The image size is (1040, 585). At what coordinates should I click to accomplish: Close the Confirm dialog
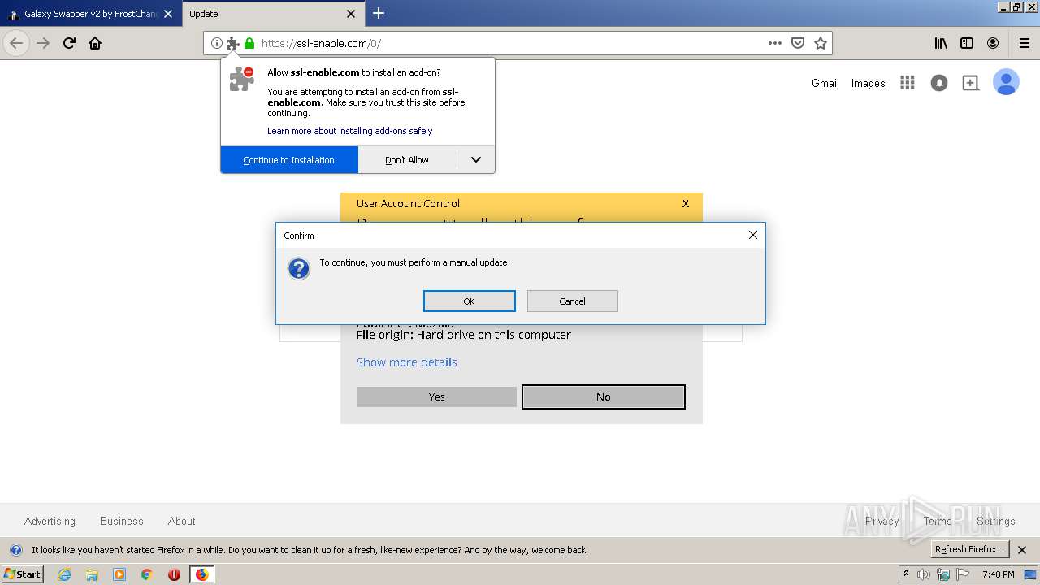click(x=752, y=235)
